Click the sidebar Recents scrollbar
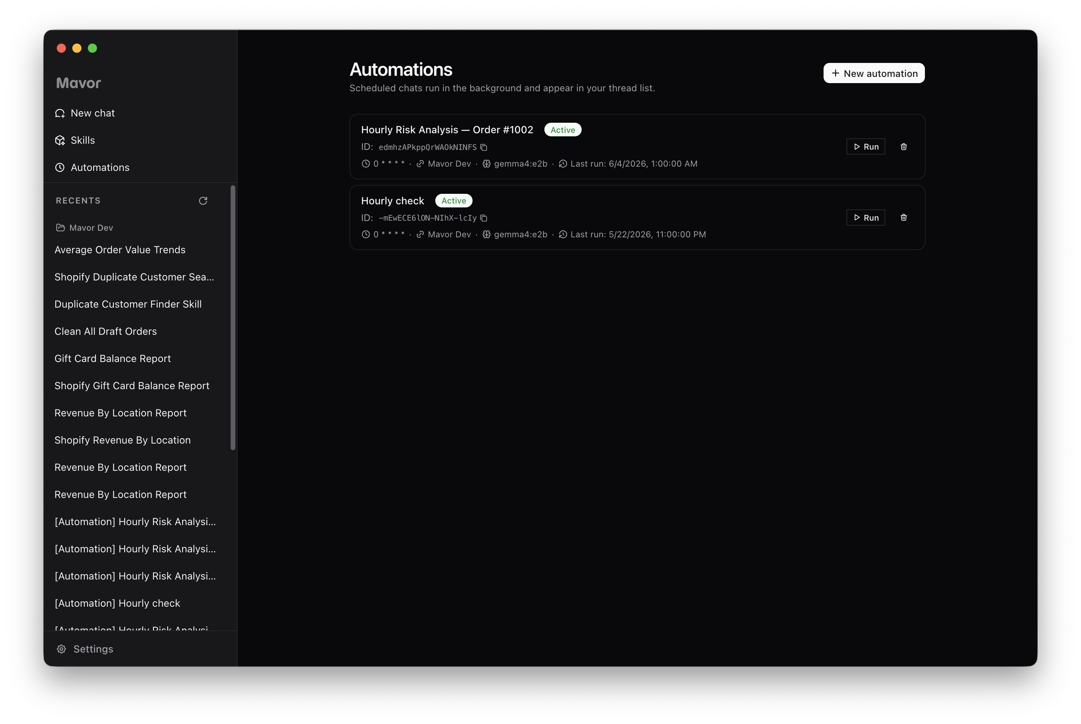The image size is (1081, 724). click(233, 318)
